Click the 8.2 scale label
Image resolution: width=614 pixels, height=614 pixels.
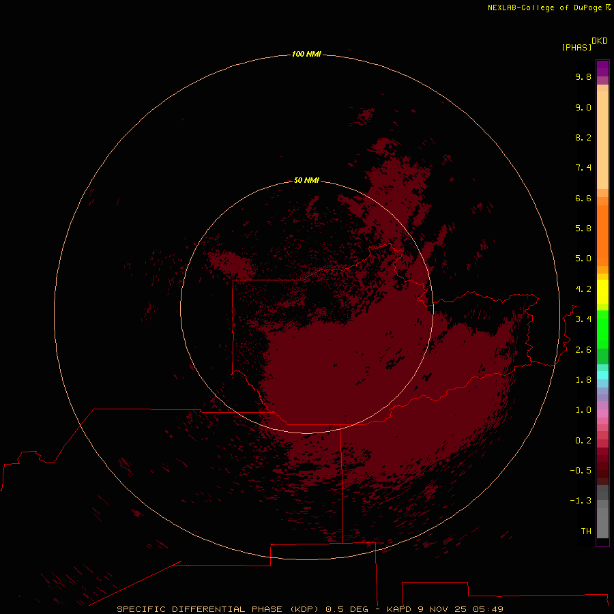pyautogui.click(x=583, y=137)
